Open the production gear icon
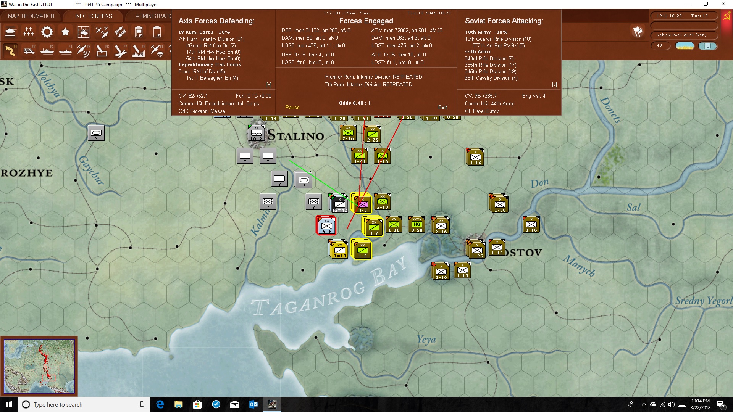Viewport: 733px width, 412px height. (47, 32)
